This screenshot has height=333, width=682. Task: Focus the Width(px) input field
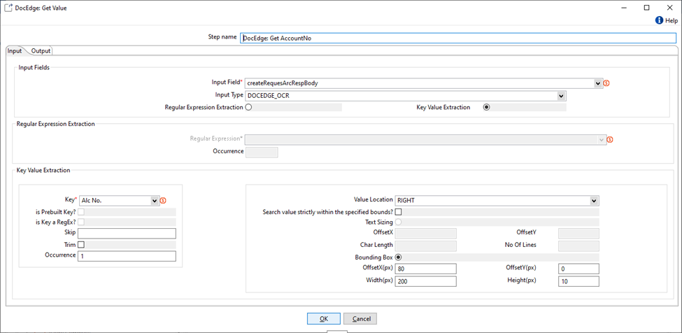(425, 281)
